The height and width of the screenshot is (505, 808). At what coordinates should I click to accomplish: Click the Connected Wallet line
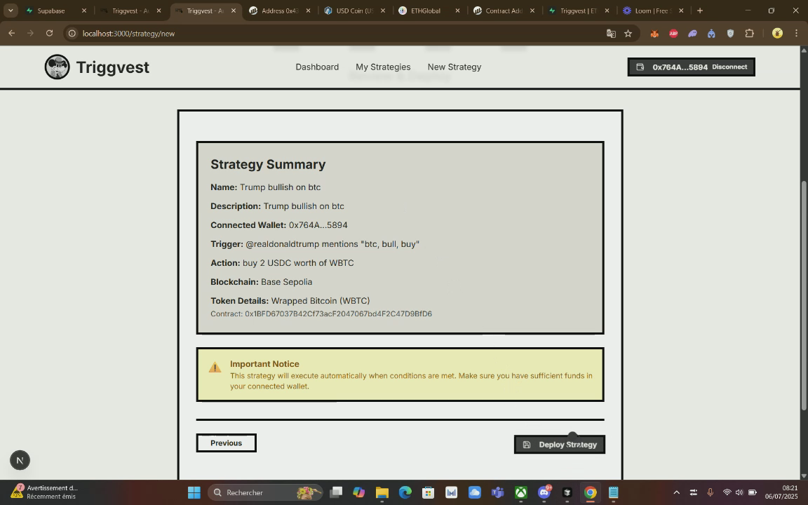pos(278,225)
